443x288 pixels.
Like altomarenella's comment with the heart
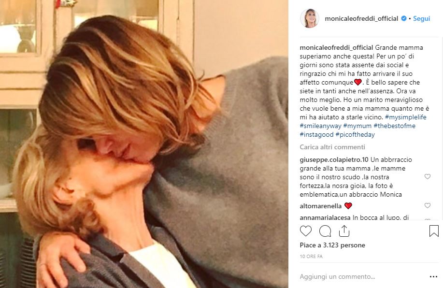coord(428,205)
